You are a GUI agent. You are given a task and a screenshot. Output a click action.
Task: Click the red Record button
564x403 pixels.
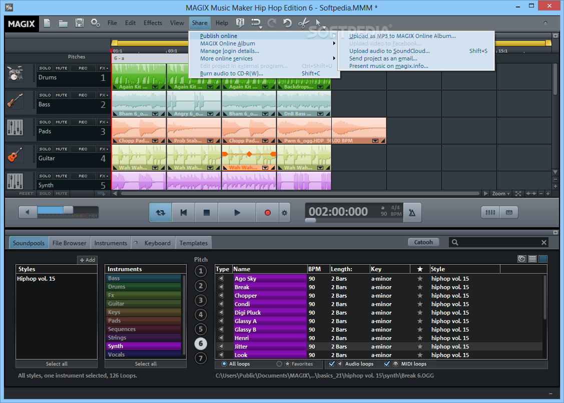[268, 212]
